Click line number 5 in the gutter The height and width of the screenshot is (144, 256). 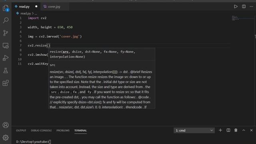20,36
